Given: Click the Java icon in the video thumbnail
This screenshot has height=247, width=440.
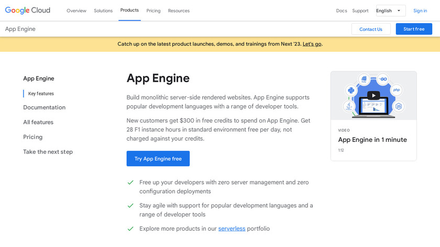Looking at the screenshot, I should (x=349, y=106).
